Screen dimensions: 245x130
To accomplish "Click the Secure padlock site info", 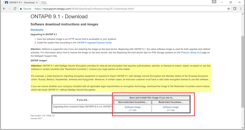I will click(x=25, y=9).
